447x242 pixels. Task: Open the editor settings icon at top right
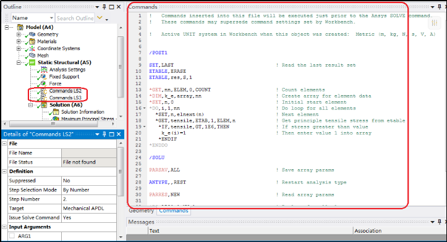[x=435, y=23]
